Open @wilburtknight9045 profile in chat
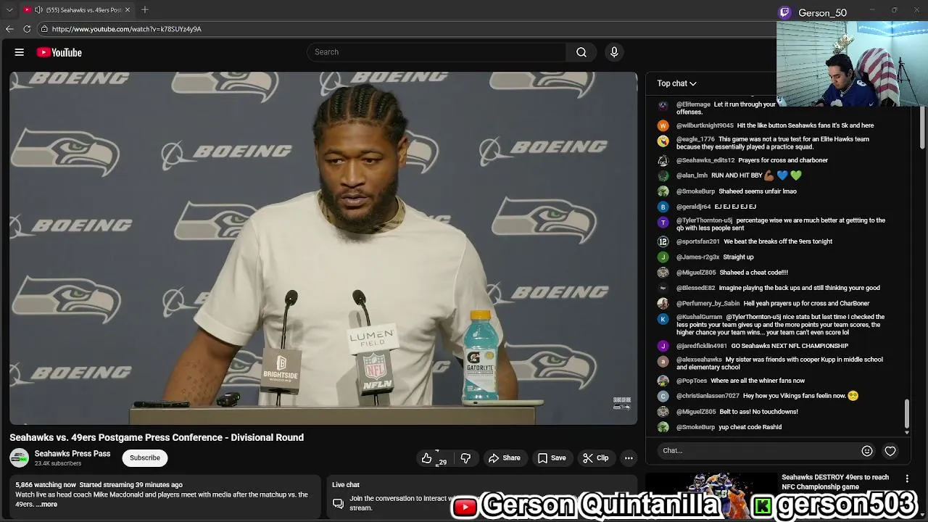 coord(705,125)
